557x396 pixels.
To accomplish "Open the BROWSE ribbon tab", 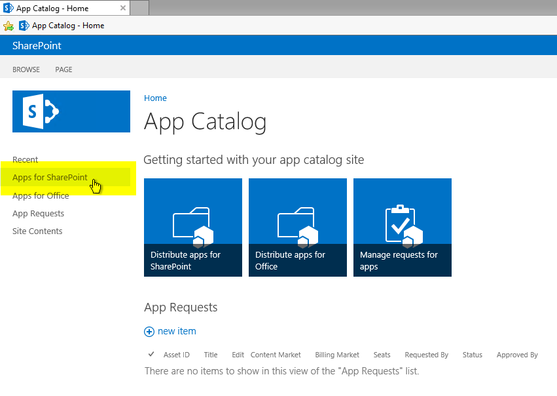I will 26,69.
